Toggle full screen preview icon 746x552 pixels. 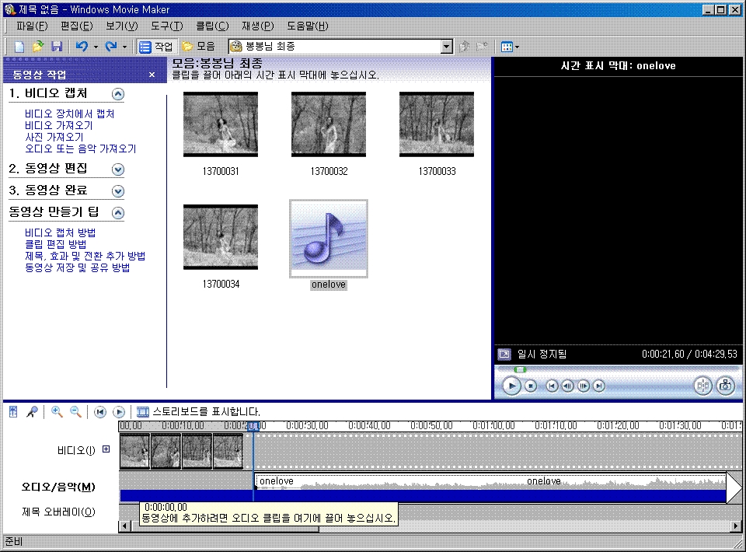point(504,354)
